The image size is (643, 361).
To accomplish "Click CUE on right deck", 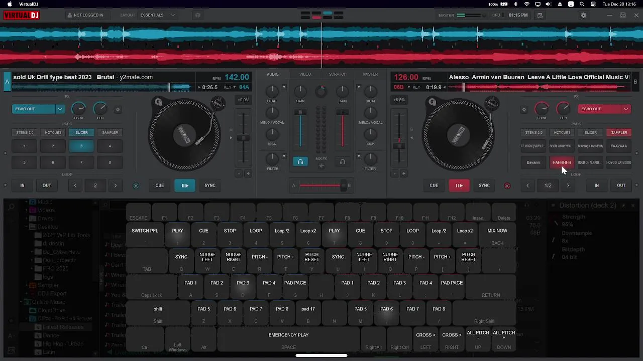I will 434,186.
